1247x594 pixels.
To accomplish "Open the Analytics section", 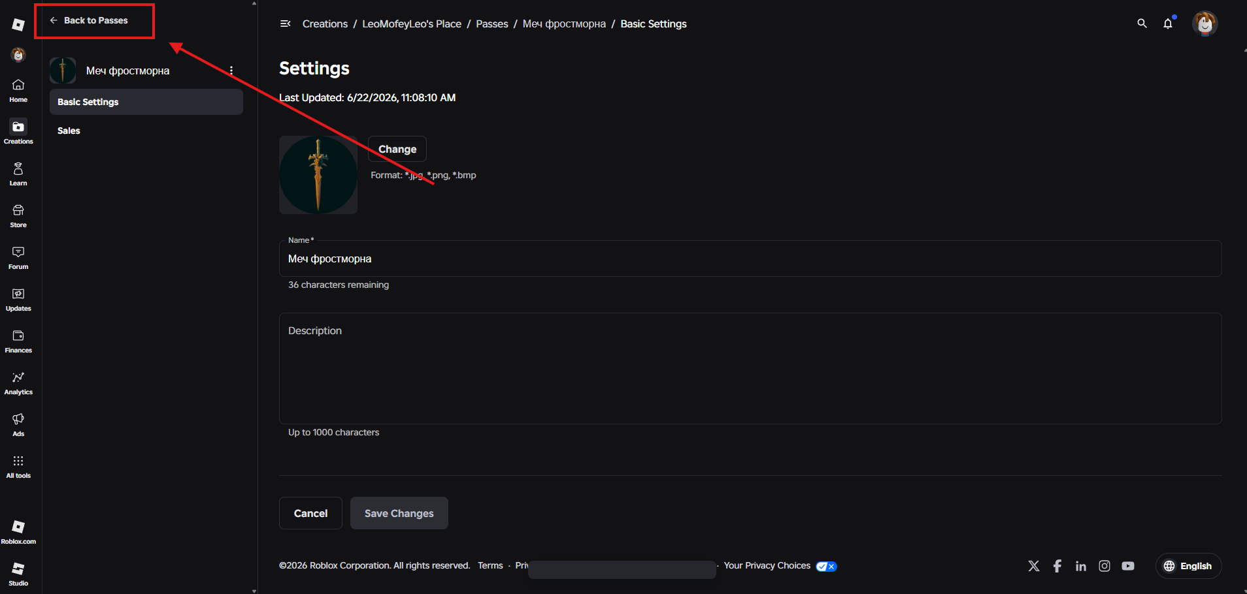I will 18,383.
